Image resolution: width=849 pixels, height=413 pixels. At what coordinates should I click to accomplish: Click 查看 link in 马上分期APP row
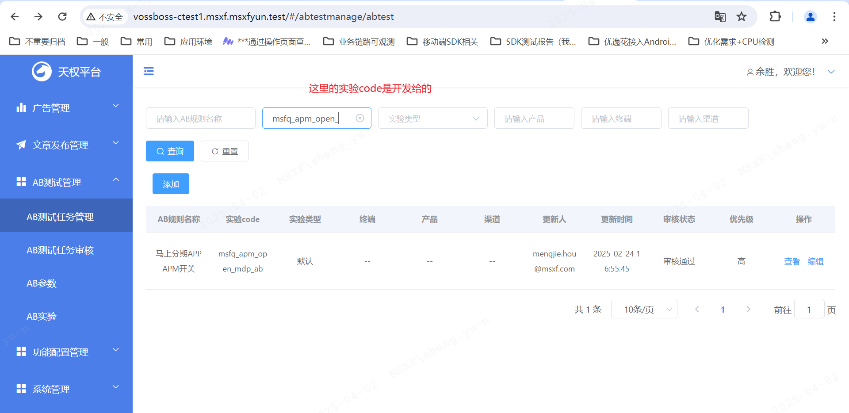click(792, 261)
